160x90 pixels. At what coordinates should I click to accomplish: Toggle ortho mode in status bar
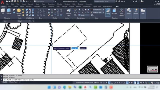coord(112,82)
